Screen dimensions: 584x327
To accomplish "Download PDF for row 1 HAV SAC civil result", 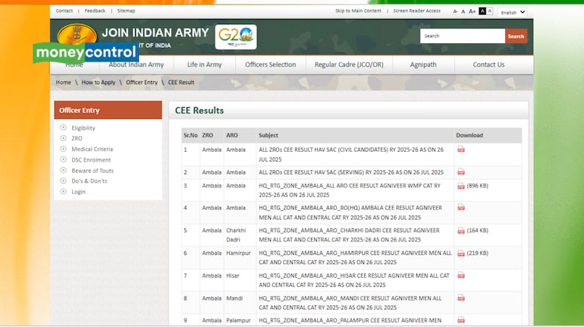I will coord(460,149).
